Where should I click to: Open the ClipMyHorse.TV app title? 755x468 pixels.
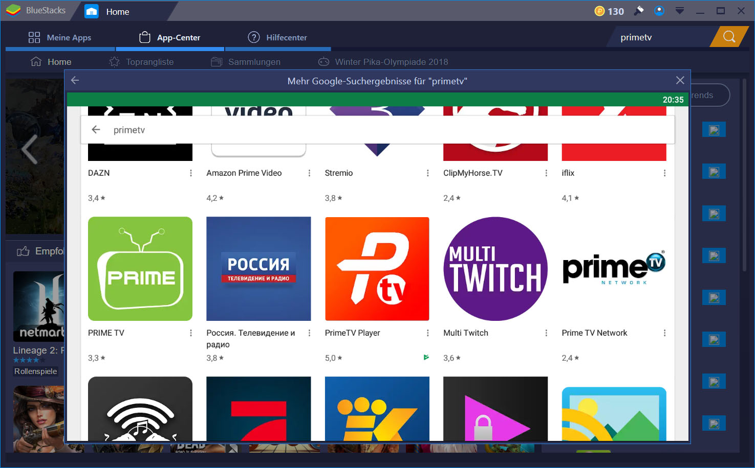[x=473, y=173]
